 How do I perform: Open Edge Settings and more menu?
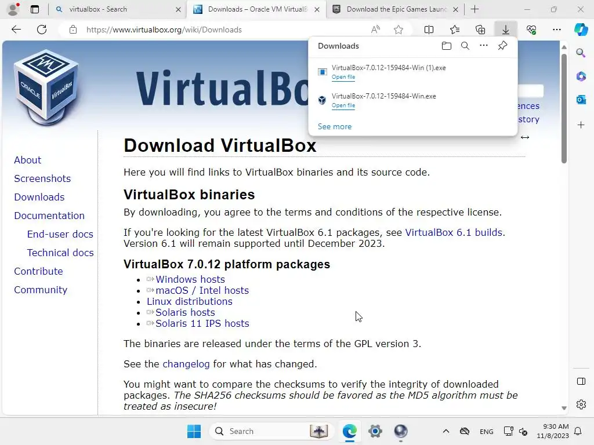coord(556,30)
